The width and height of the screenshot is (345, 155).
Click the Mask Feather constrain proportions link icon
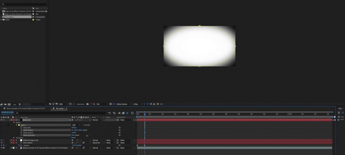pyautogui.click(x=73, y=130)
